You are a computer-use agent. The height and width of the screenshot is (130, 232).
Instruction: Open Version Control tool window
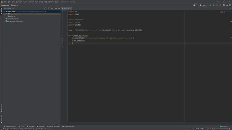[x=10, y=126]
